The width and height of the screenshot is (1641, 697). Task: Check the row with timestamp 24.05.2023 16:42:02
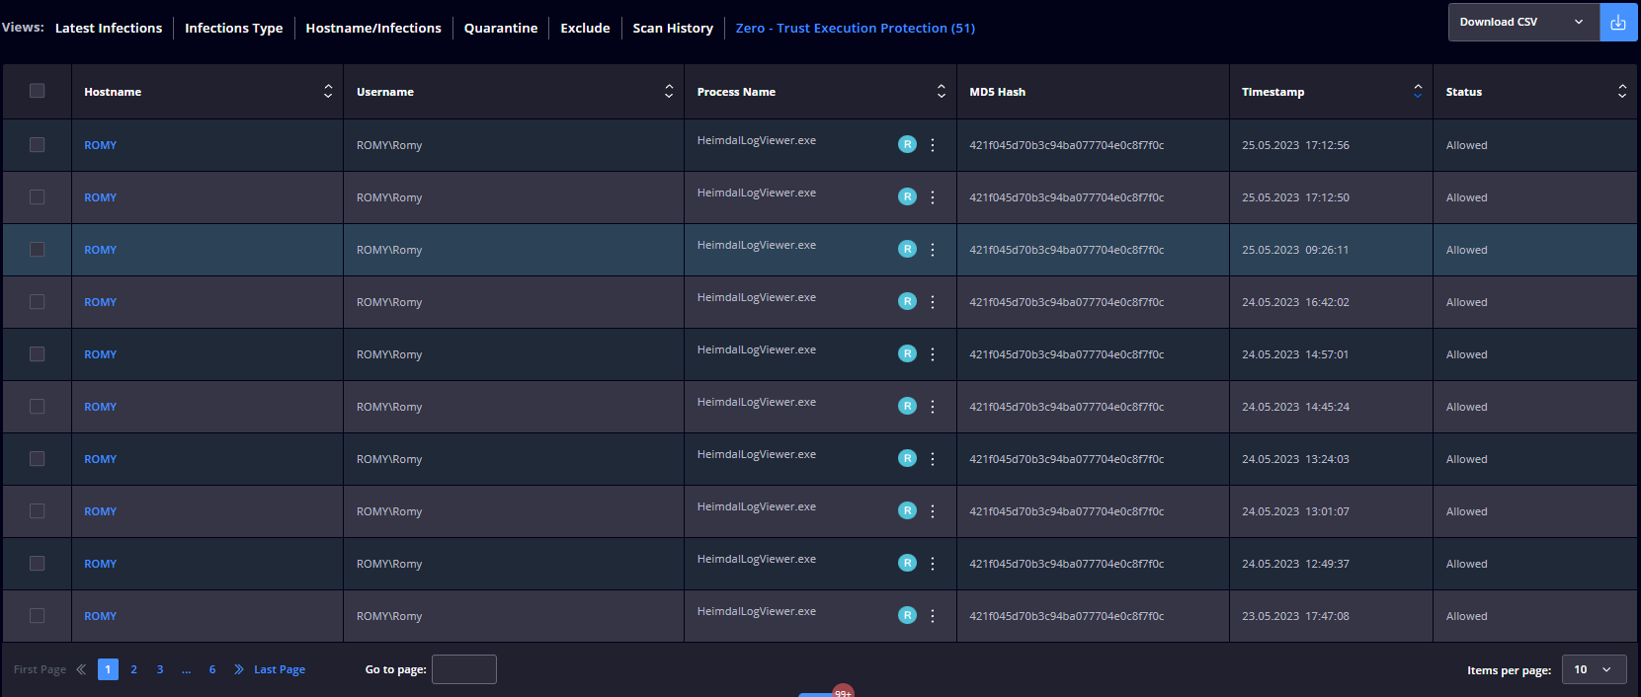coord(37,302)
